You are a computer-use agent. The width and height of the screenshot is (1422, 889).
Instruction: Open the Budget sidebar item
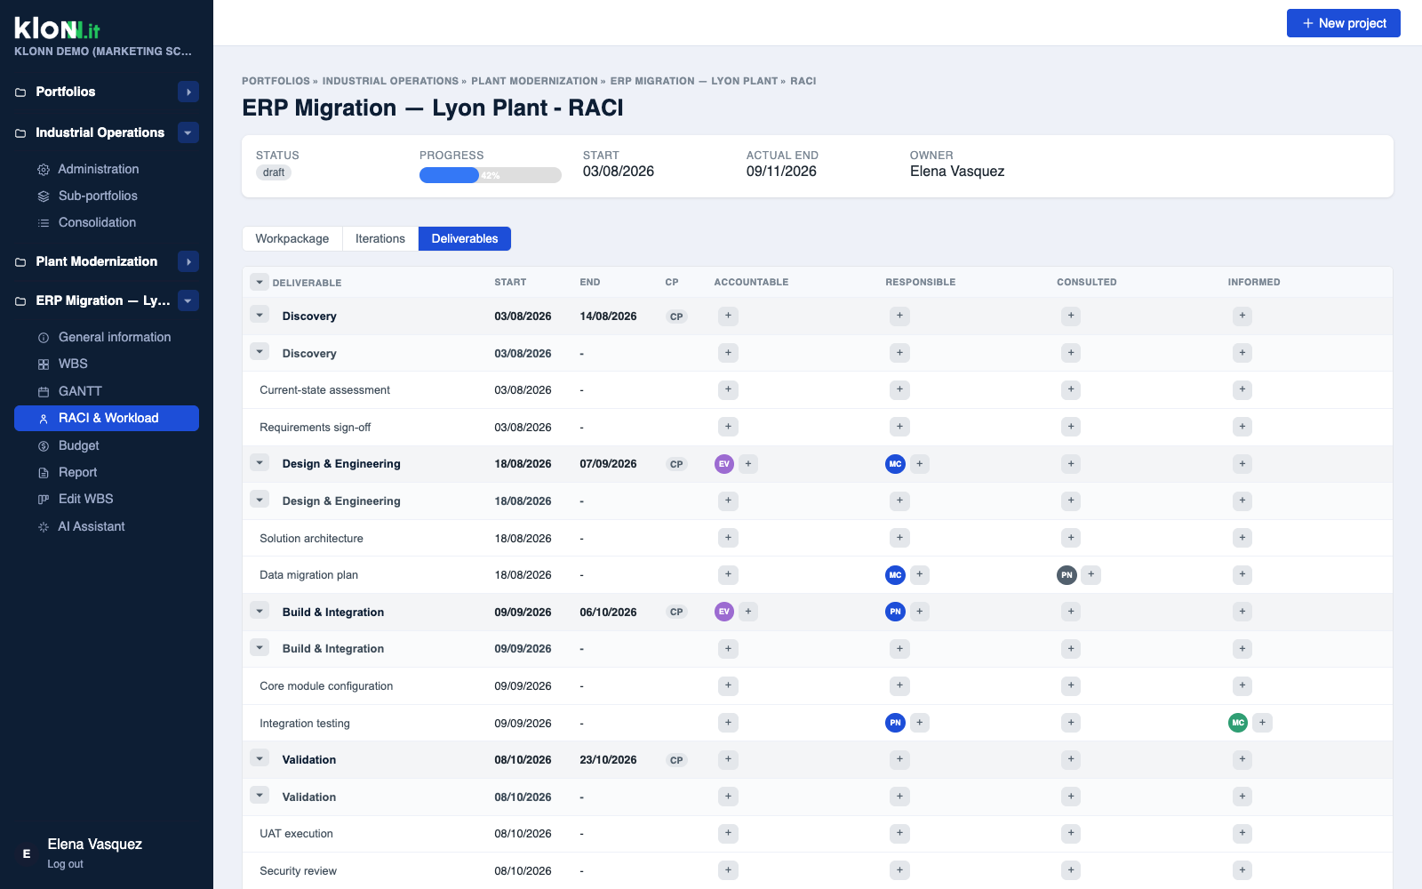(x=107, y=445)
